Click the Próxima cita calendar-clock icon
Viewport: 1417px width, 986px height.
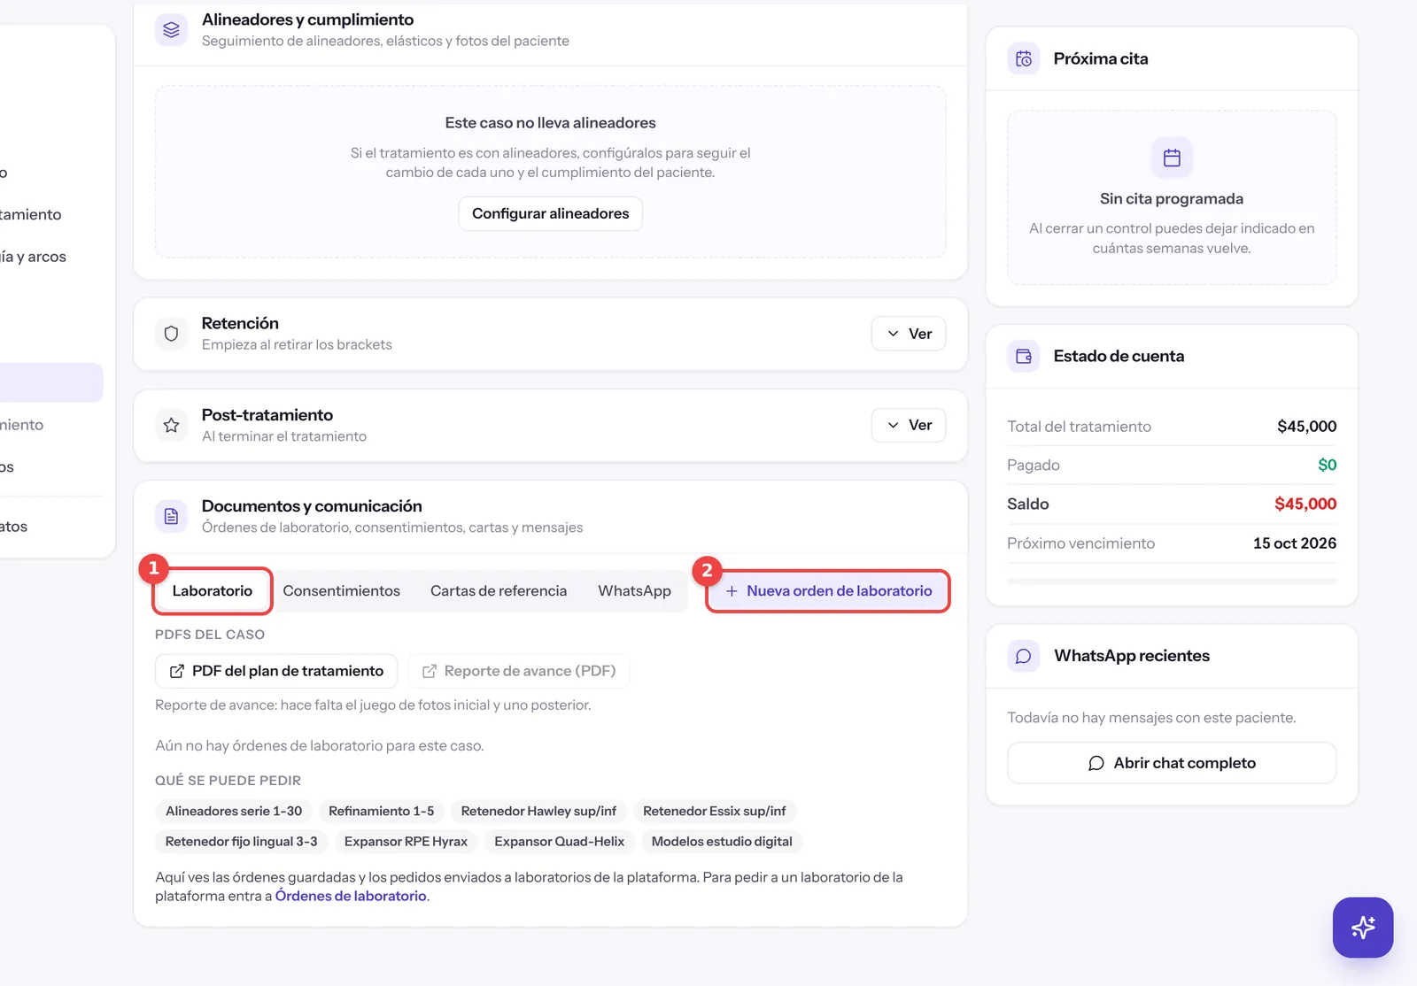pos(1024,58)
